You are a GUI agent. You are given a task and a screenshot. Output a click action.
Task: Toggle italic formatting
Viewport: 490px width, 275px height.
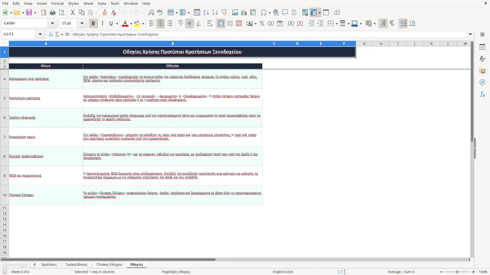(x=102, y=24)
